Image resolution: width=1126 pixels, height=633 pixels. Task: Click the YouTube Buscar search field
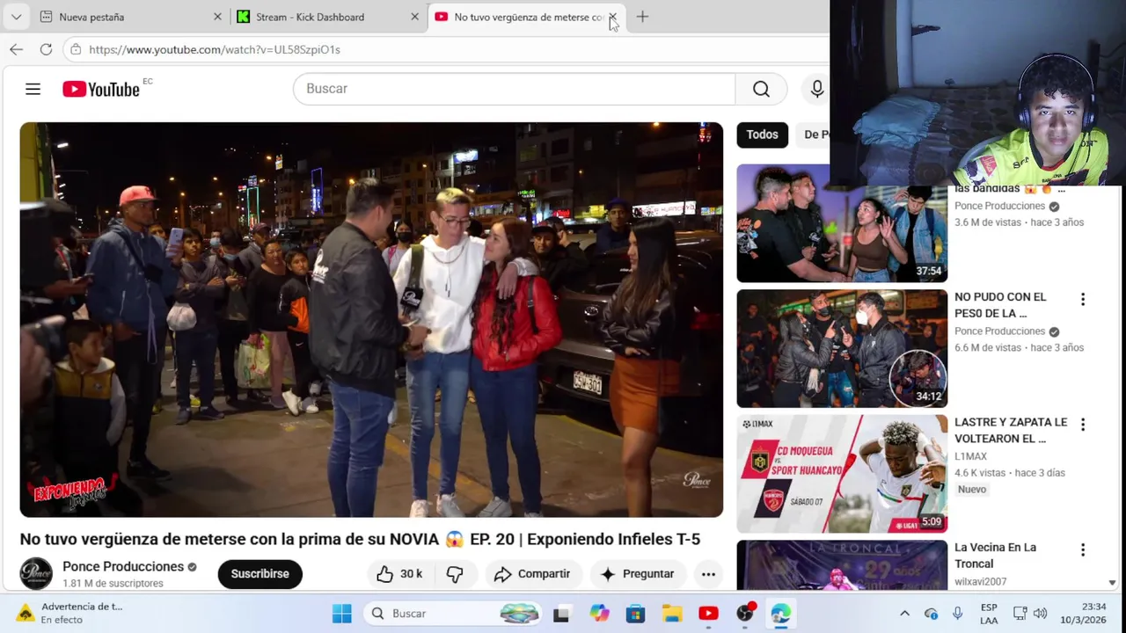pos(515,89)
